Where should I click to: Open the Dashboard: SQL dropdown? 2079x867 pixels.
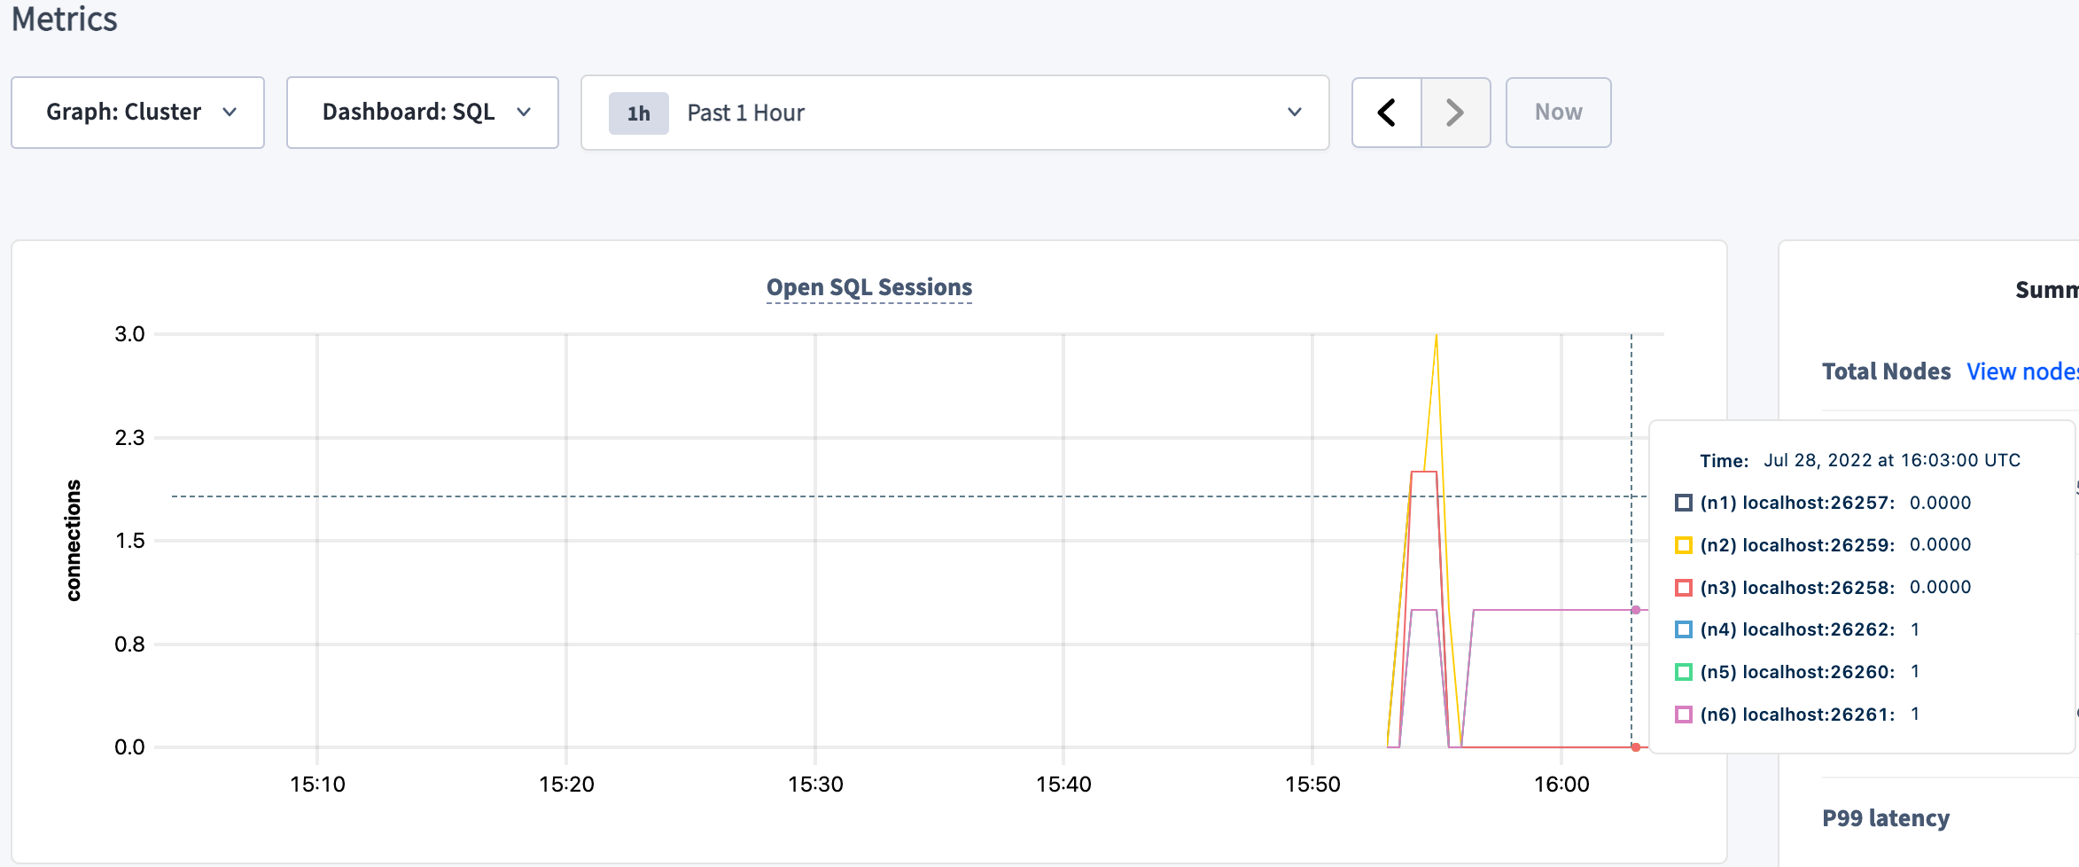pos(422,113)
